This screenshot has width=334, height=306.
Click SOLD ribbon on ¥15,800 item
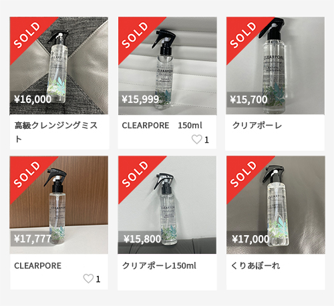point(136,174)
